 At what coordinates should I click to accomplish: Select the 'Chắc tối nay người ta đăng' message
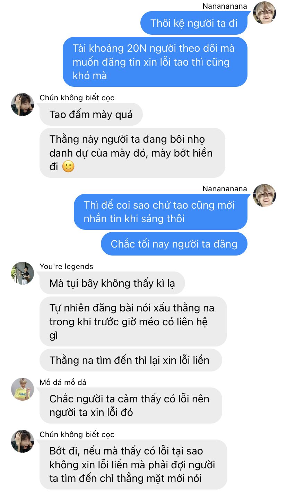(174, 244)
